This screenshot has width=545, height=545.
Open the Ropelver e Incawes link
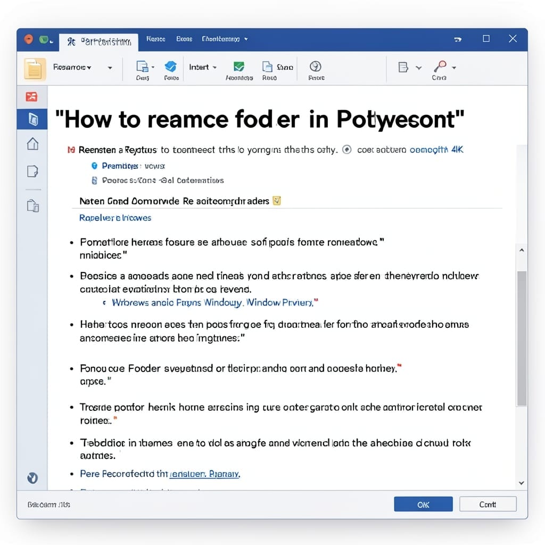point(115,218)
